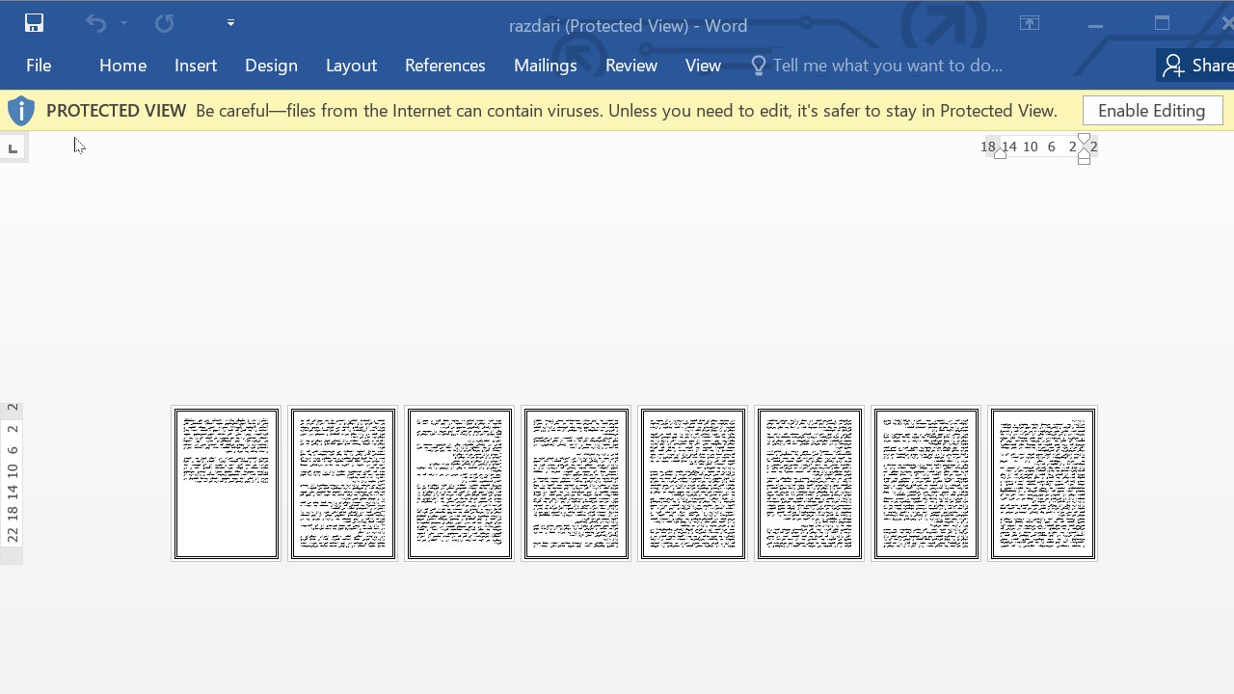Open the Layout tab
Viewport: 1234px width, 694px height.
[x=351, y=66]
